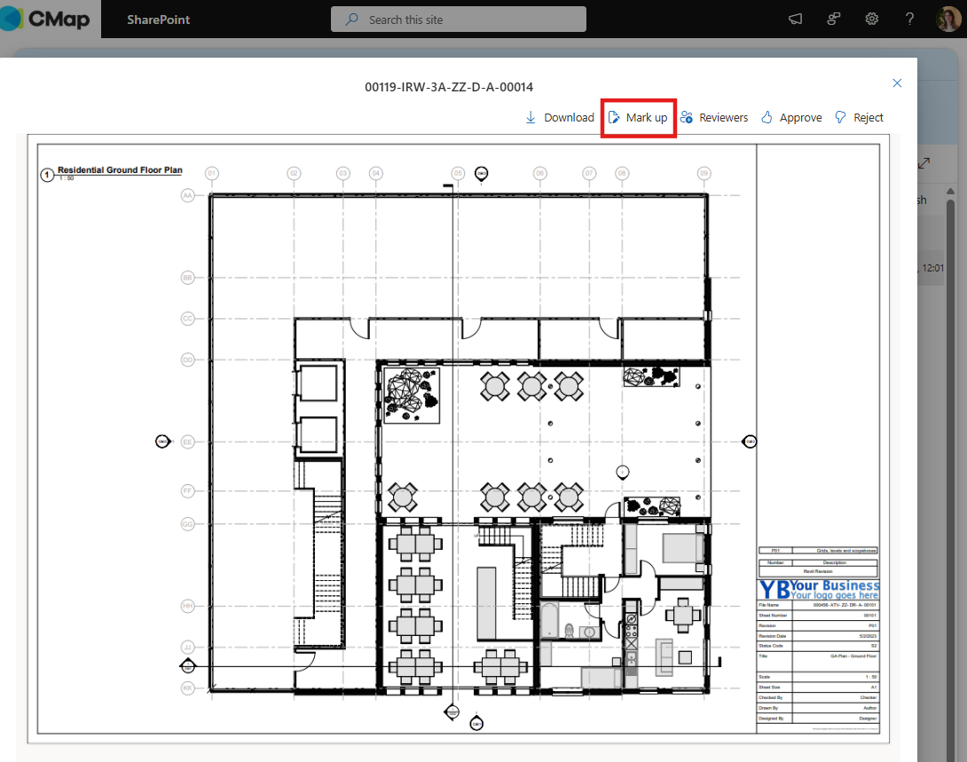Click the CMap logo
This screenshot has height=762, width=967.
click(45, 20)
